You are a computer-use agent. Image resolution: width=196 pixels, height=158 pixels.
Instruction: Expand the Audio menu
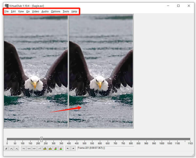(x=45, y=11)
